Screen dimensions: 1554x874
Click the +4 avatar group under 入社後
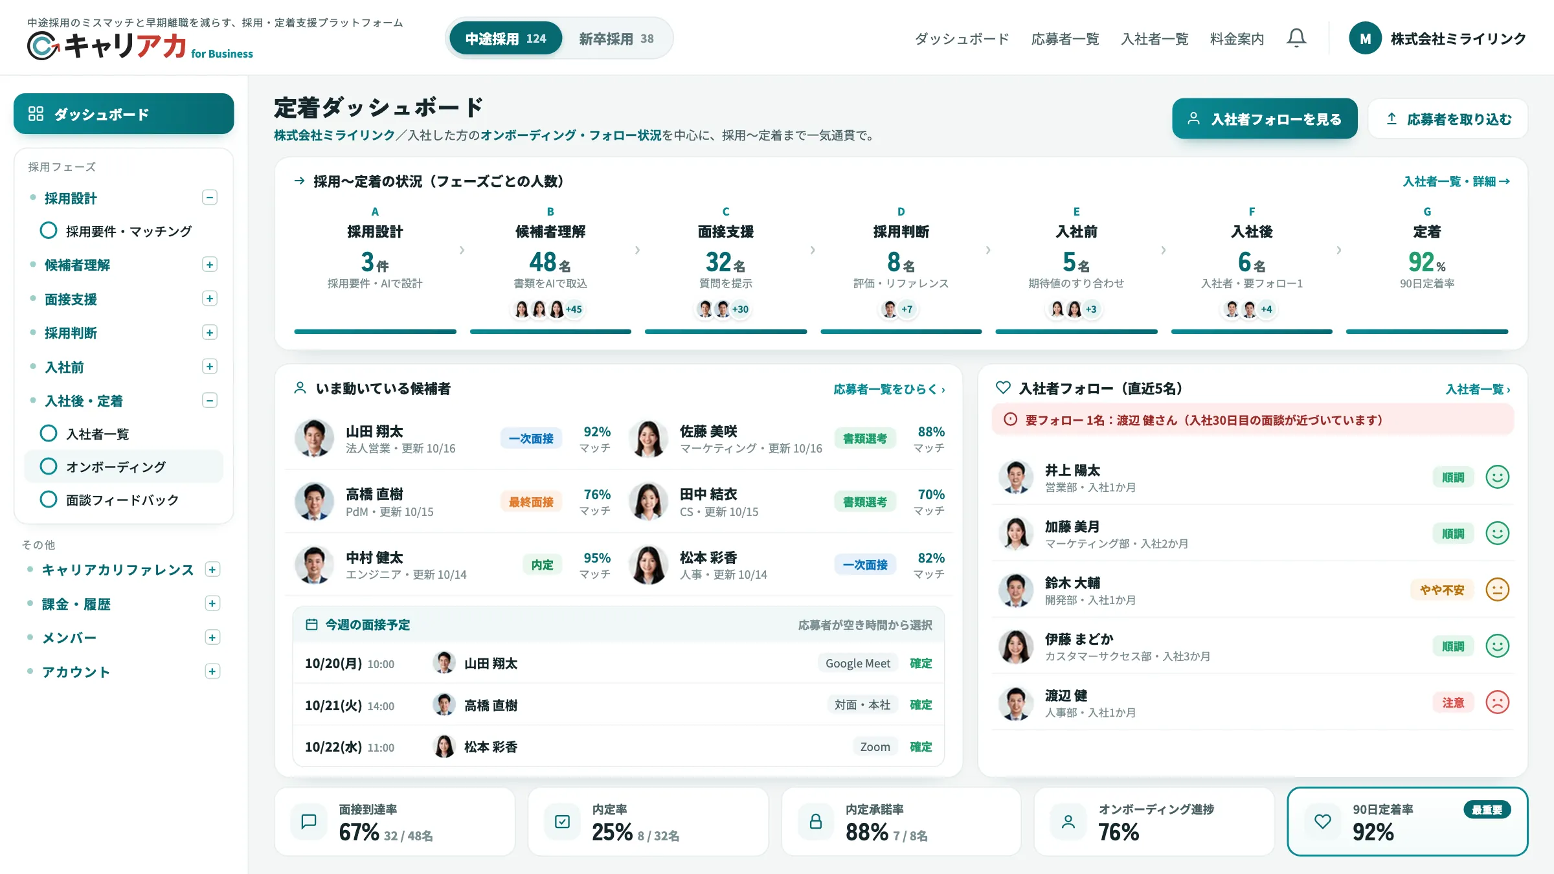(1250, 309)
